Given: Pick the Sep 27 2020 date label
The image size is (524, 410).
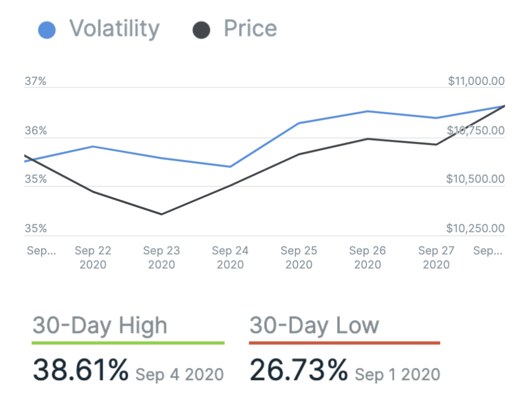Looking at the screenshot, I should point(436,257).
